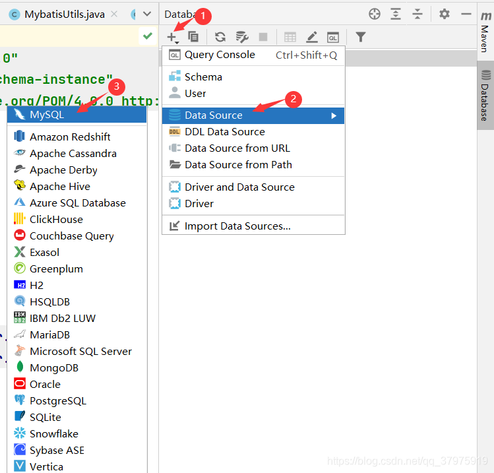
Task: Hide the Database tool window via minus icon
Action: 466,14
